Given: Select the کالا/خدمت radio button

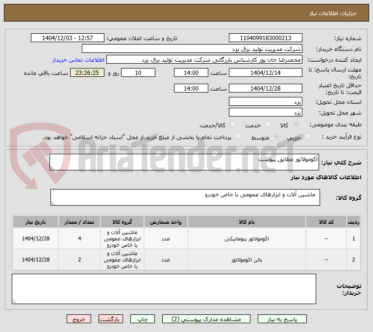Looking at the screenshot, I should click(233, 124).
